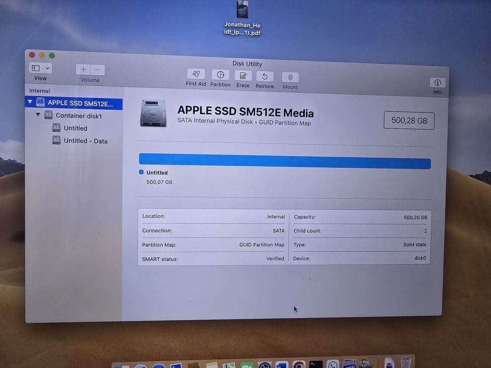
Task: Run First Aid on the disk
Action: (x=196, y=74)
